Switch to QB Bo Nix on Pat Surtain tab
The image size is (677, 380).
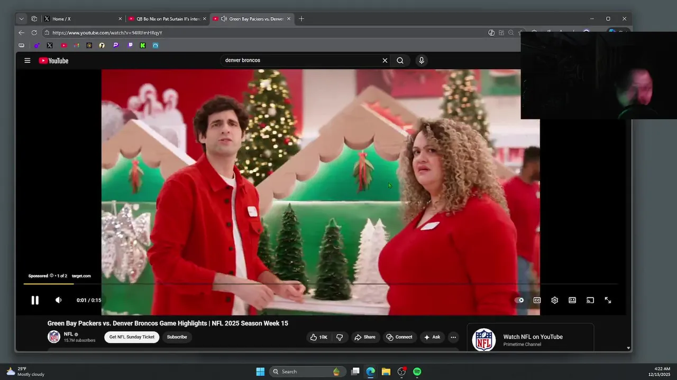click(x=168, y=19)
